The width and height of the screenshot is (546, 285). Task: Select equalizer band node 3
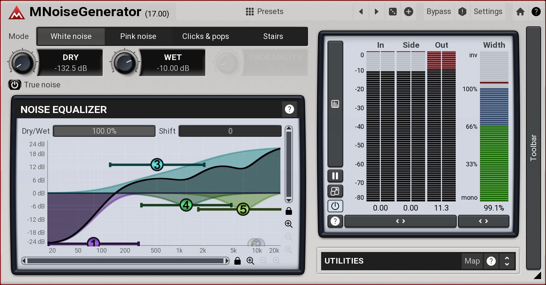(157, 165)
